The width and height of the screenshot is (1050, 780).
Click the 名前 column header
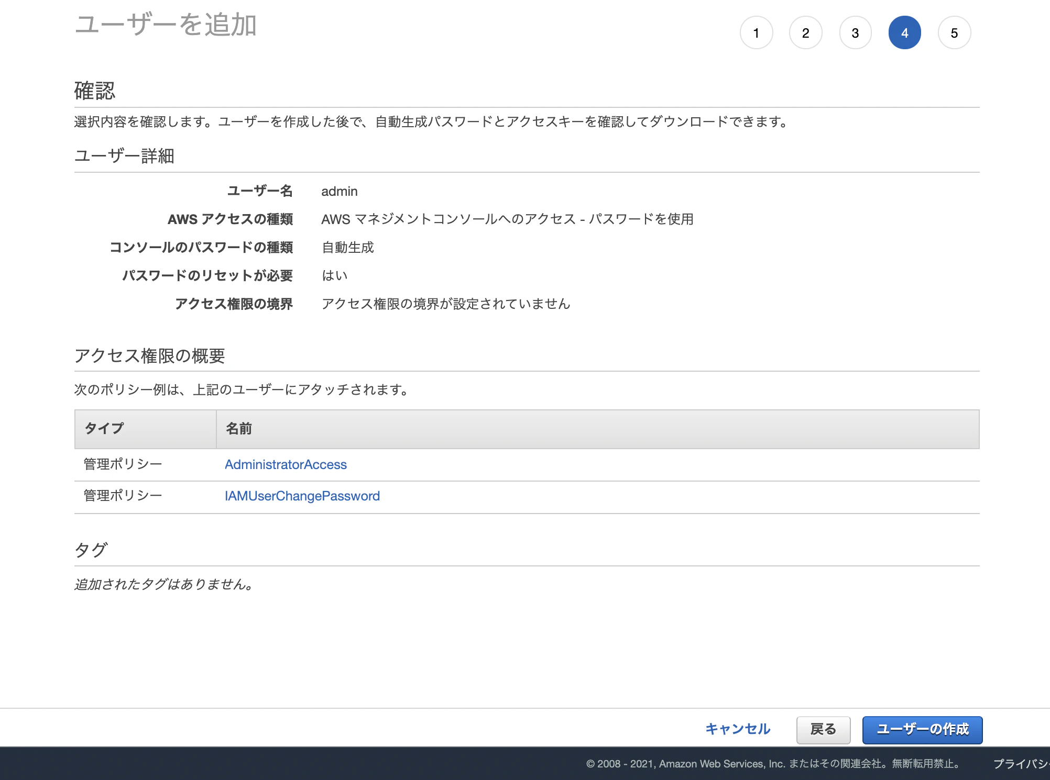(x=238, y=429)
